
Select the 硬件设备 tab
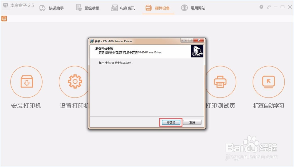158,8
